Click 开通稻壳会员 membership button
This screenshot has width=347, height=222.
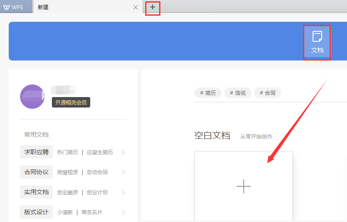(71, 102)
